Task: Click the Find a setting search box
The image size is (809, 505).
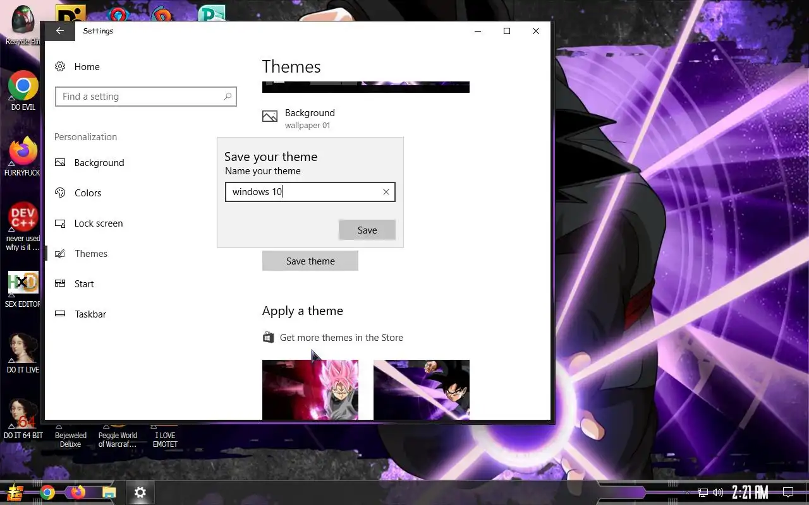Action: coord(146,97)
